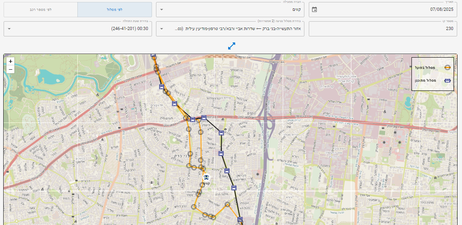Open the בחירת שעת התחלה start time dropdown
Image resolution: width=462 pixels, height=225 pixels.
point(78,29)
